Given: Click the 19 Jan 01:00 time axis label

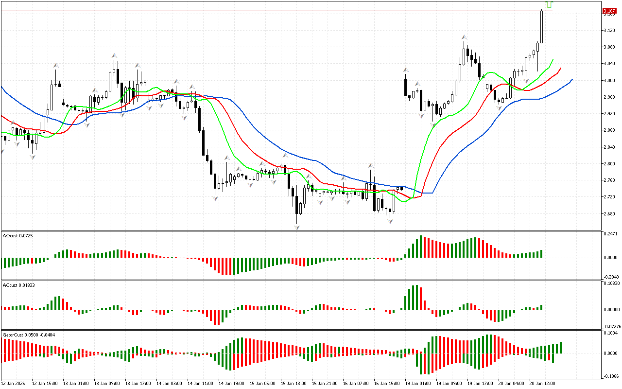Looking at the screenshot, I should click(x=419, y=384).
